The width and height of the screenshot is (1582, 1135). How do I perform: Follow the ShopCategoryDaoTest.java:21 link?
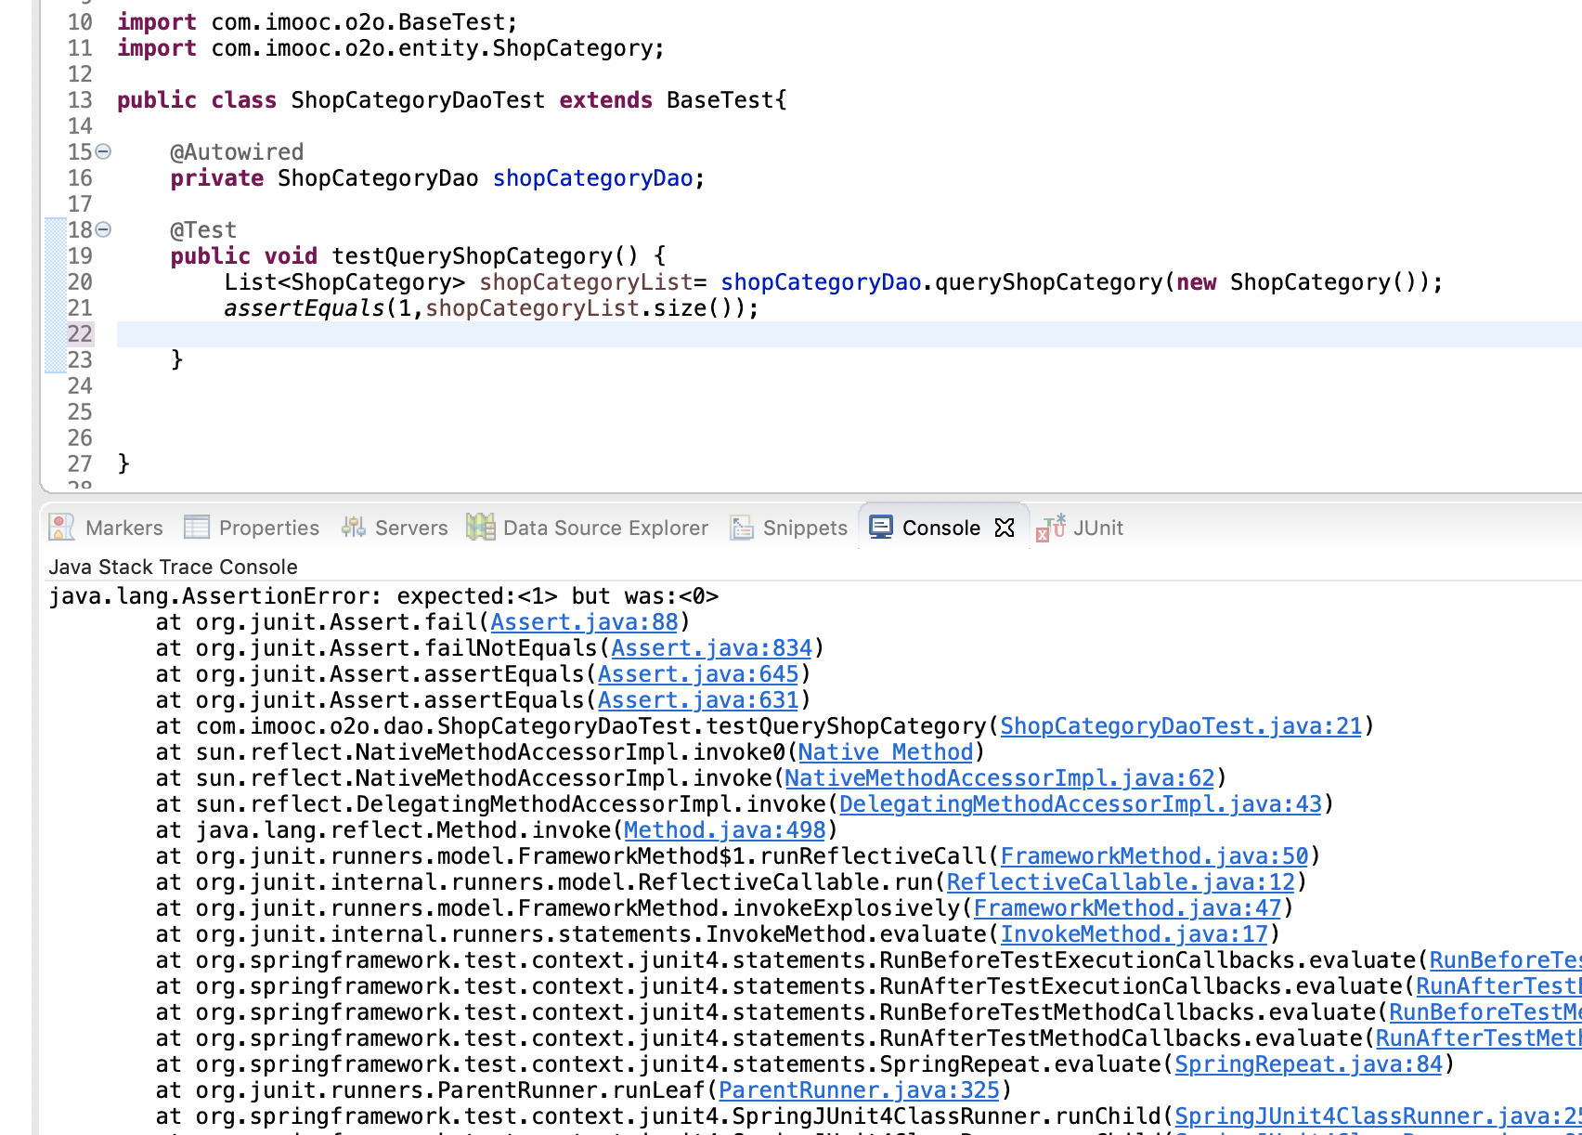pos(1181,726)
